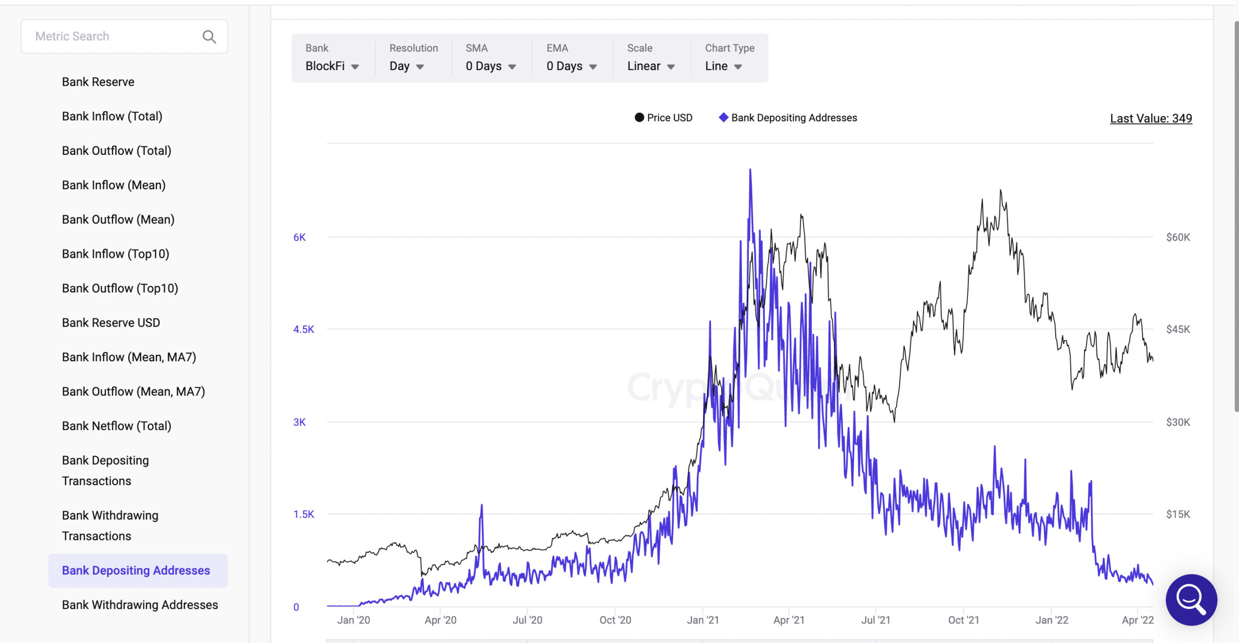Click the Last Value: 349 link
The width and height of the screenshot is (1239, 643).
click(x=1151, y=119)
